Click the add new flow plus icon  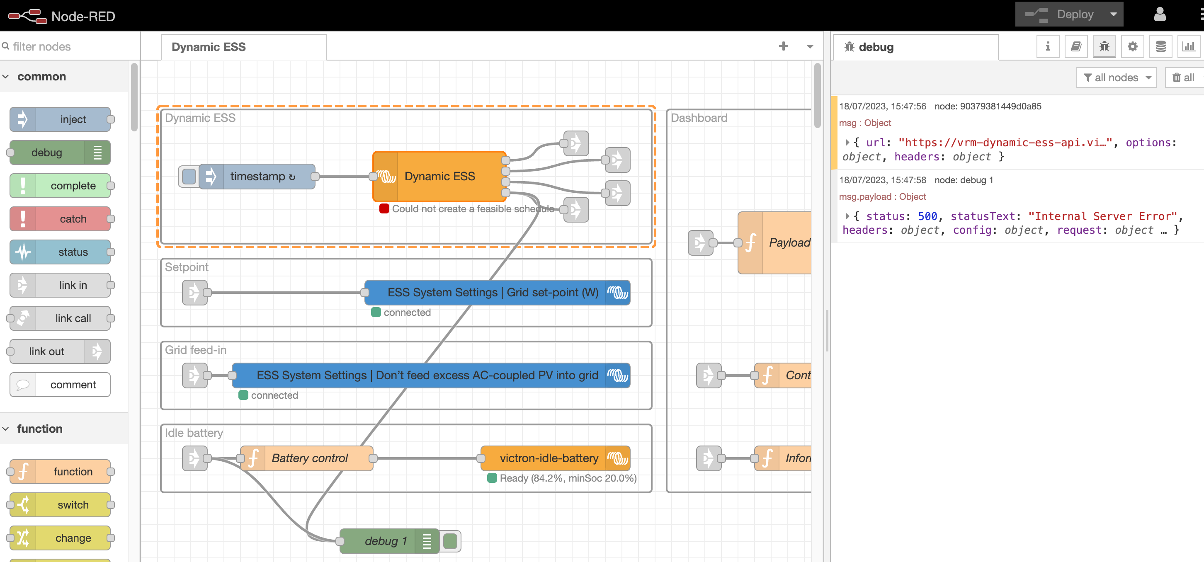tap(783, 46)
